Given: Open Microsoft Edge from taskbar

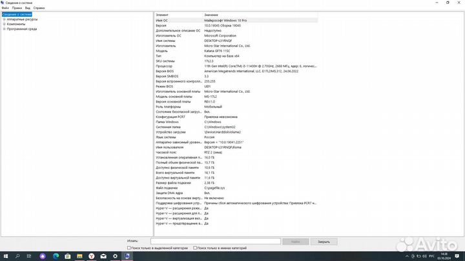Looking at the screenshot, I should tap(56, 256).
